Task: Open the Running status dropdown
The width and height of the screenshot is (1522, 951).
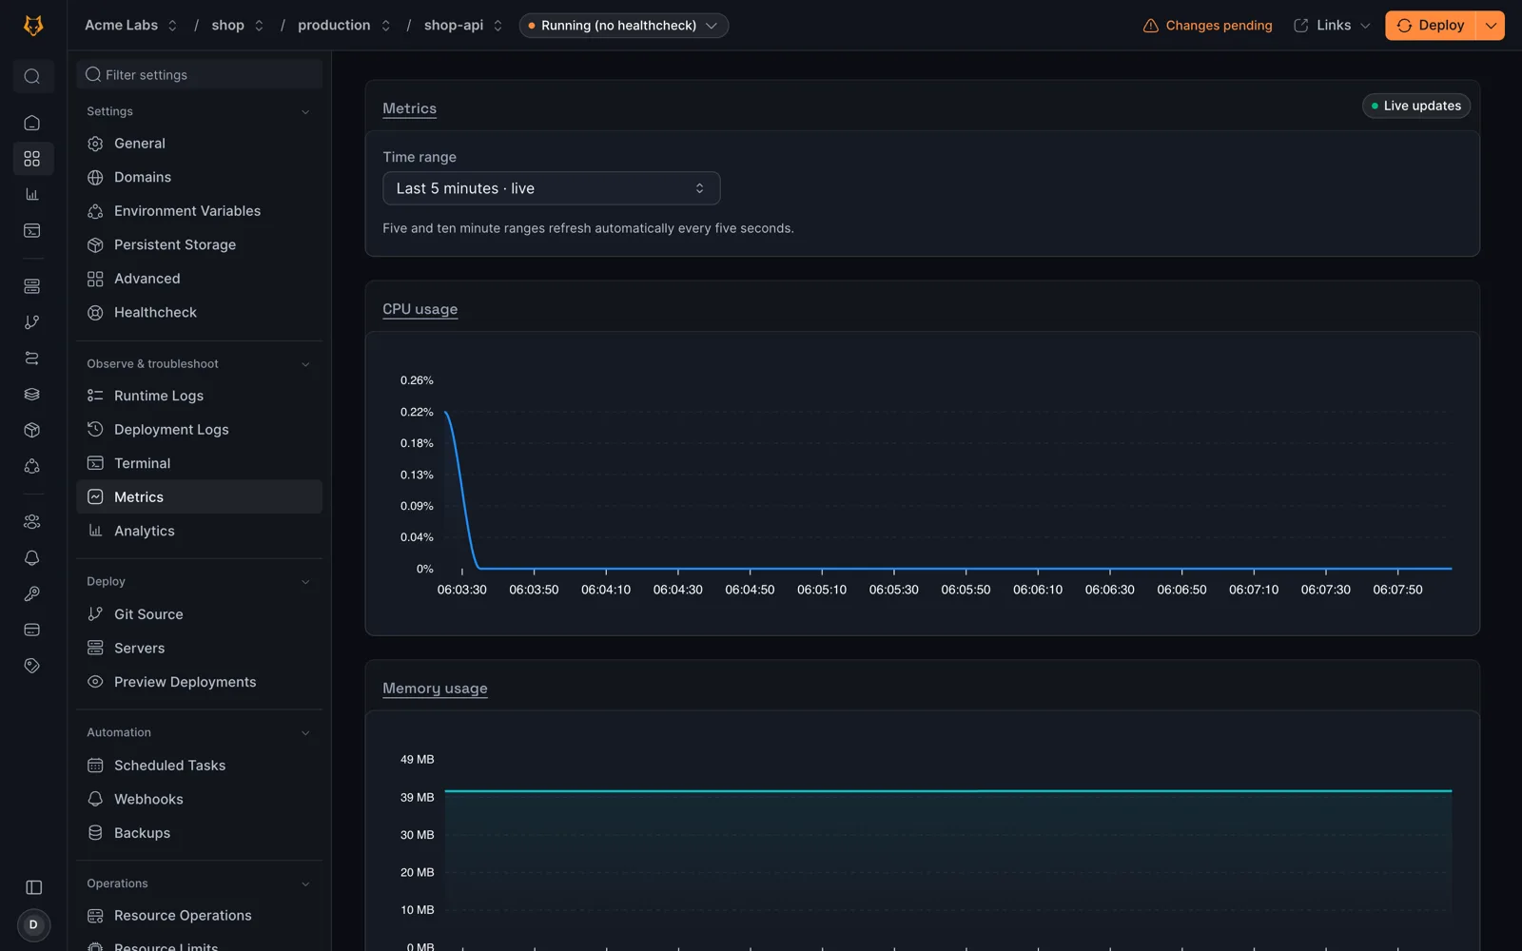Action: click(x=624, y=26)
